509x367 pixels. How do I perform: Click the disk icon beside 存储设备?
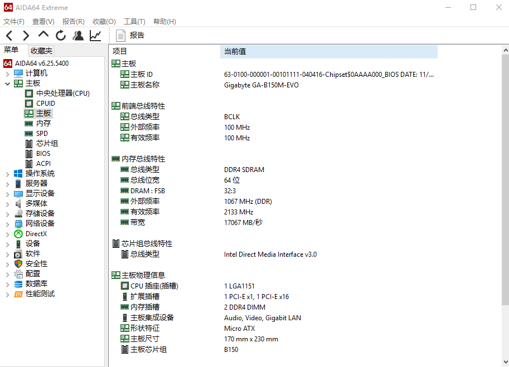click(x=18, y=214)
